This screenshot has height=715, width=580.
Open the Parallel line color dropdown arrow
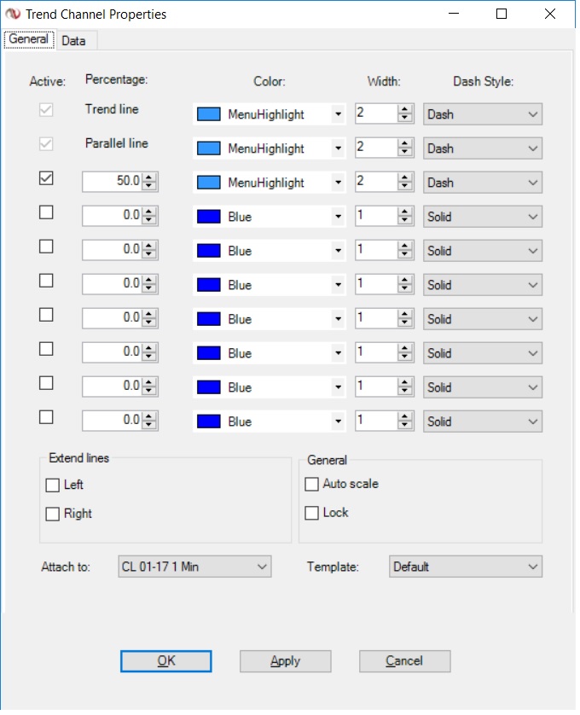[x=338, y=148]
